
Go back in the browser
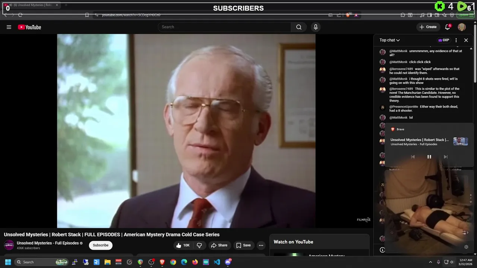6,15
